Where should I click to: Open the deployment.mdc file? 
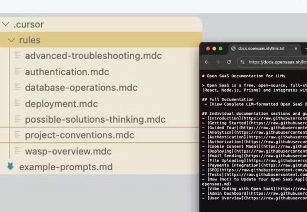pos(61,104)
